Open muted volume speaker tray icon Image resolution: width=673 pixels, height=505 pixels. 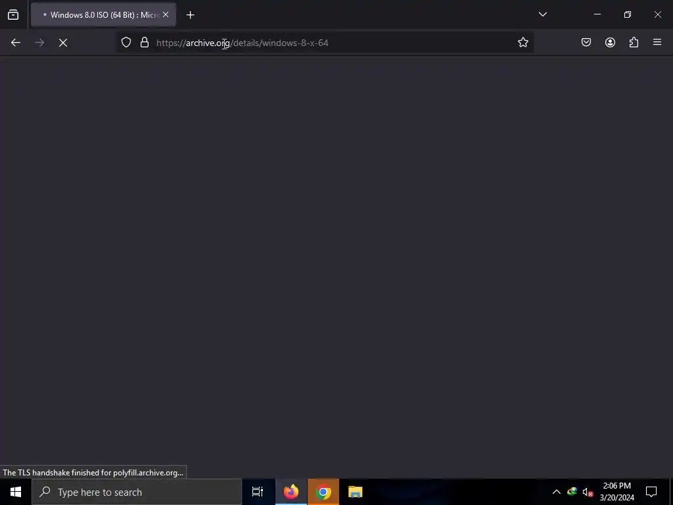point(588,492)
